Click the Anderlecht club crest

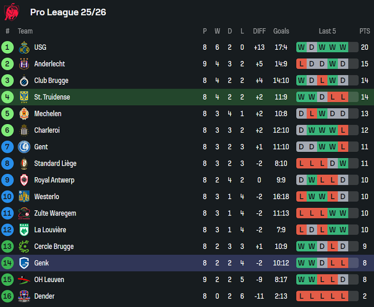24,64
